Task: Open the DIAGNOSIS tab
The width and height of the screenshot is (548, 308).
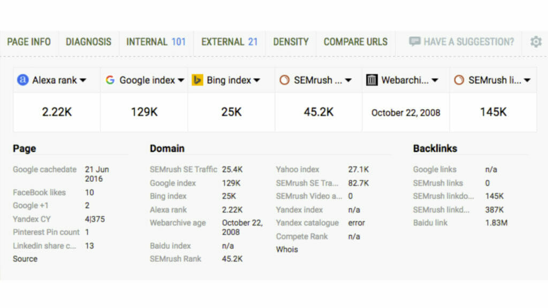Action: [x=88, y=42]
